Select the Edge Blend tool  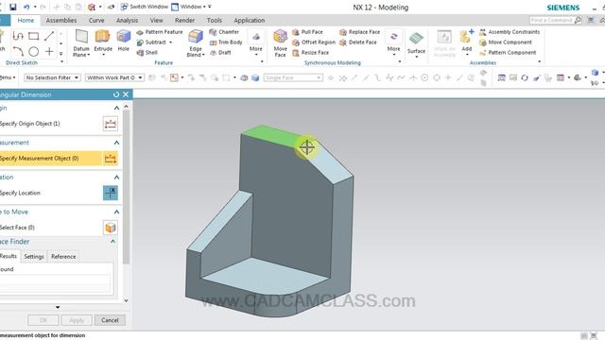click(x=196, y=43)
